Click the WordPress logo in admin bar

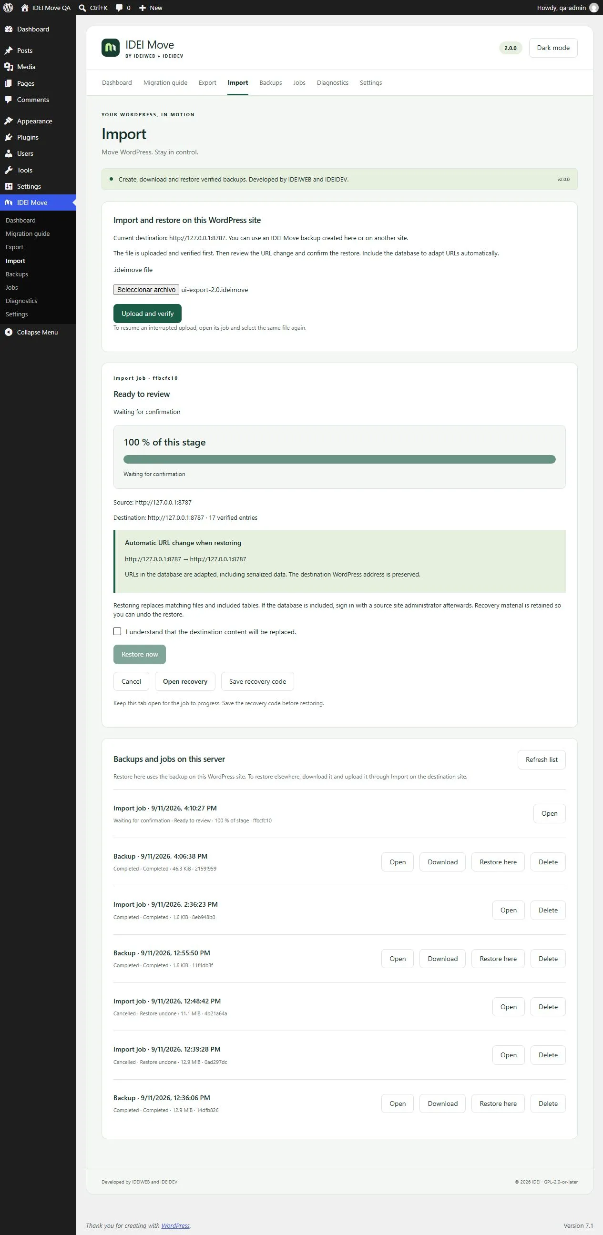8,8
